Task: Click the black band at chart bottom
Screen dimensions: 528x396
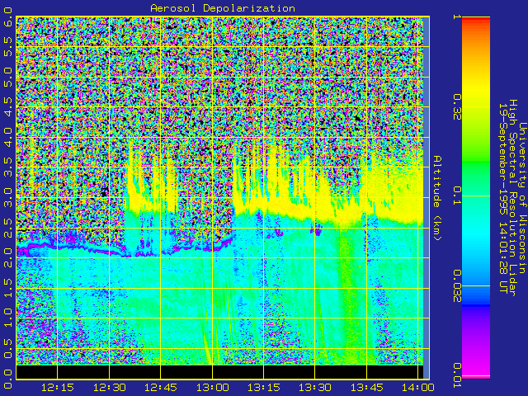Action: [x=219, y=372]
